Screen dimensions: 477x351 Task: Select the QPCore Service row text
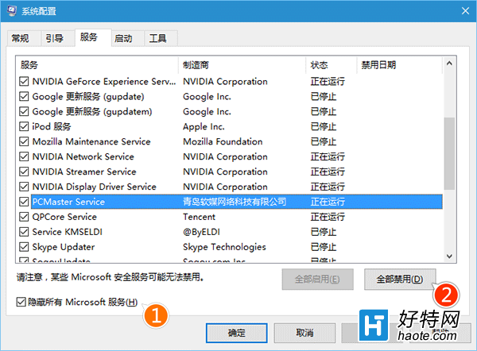pos(64,217)
